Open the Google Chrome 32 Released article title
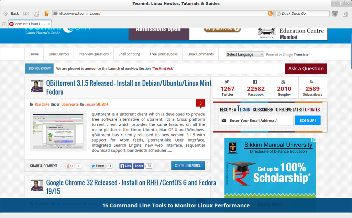Viewport: 352px width, 218px height. pos(131,187)
